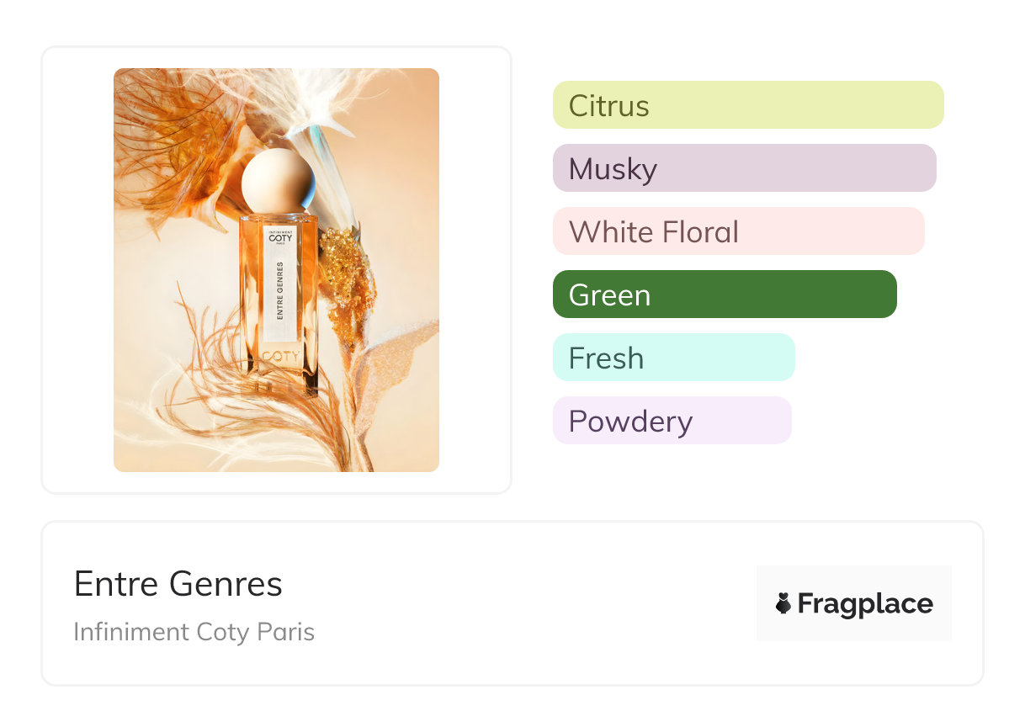The height and width of the screenshot is (727, 1025).
Task: Click the Fragplace brand name text
Action: point(865,603)
